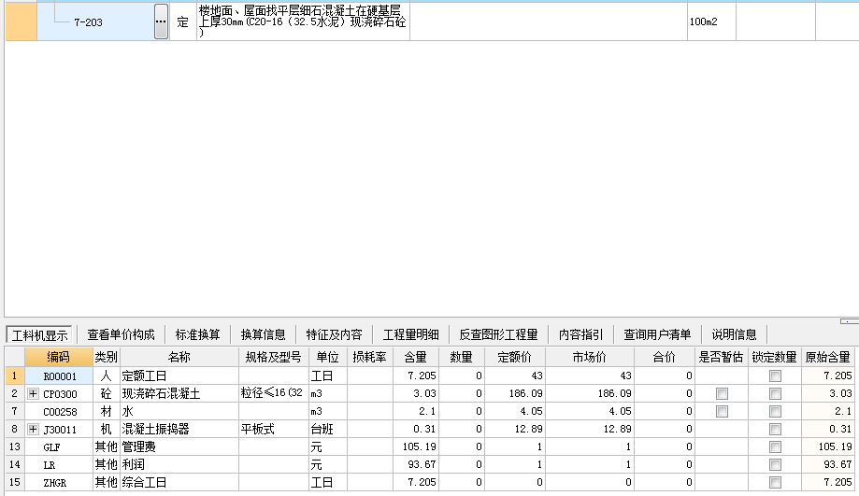Toggle 锁定数量 checkbox for 混凝土振捣器
Image resolution: width=859 pixels, height=496 pixels.
(x=775, y=429)
